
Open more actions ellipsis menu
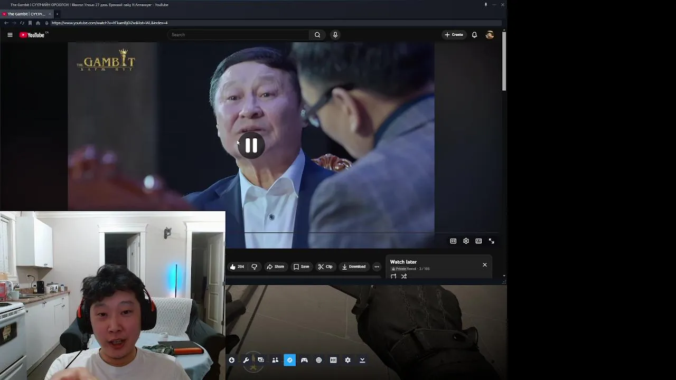coord(377,267)
